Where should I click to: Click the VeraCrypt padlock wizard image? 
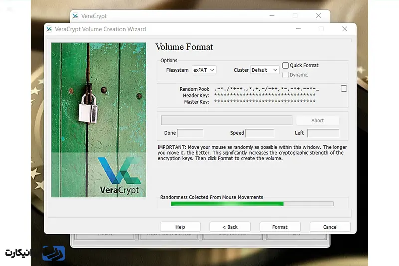[99, 120]
